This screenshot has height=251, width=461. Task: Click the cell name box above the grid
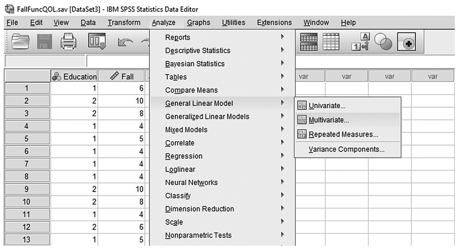point(45,61)
